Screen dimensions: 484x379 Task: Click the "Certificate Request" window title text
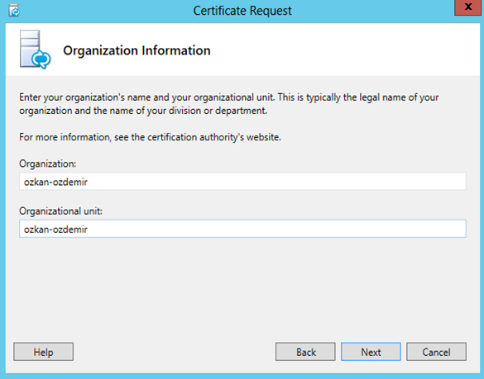click(x=242, y=11)
